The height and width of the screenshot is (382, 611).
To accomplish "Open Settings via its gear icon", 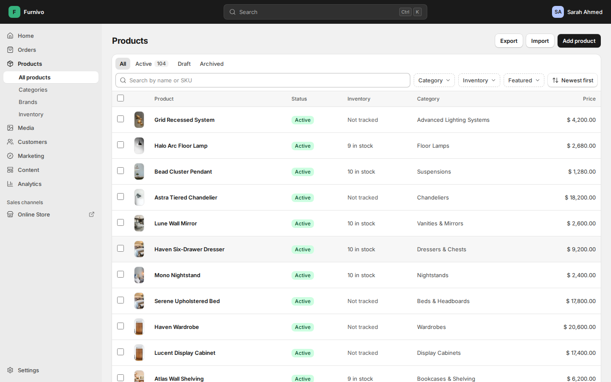I will tap(10, 370).
